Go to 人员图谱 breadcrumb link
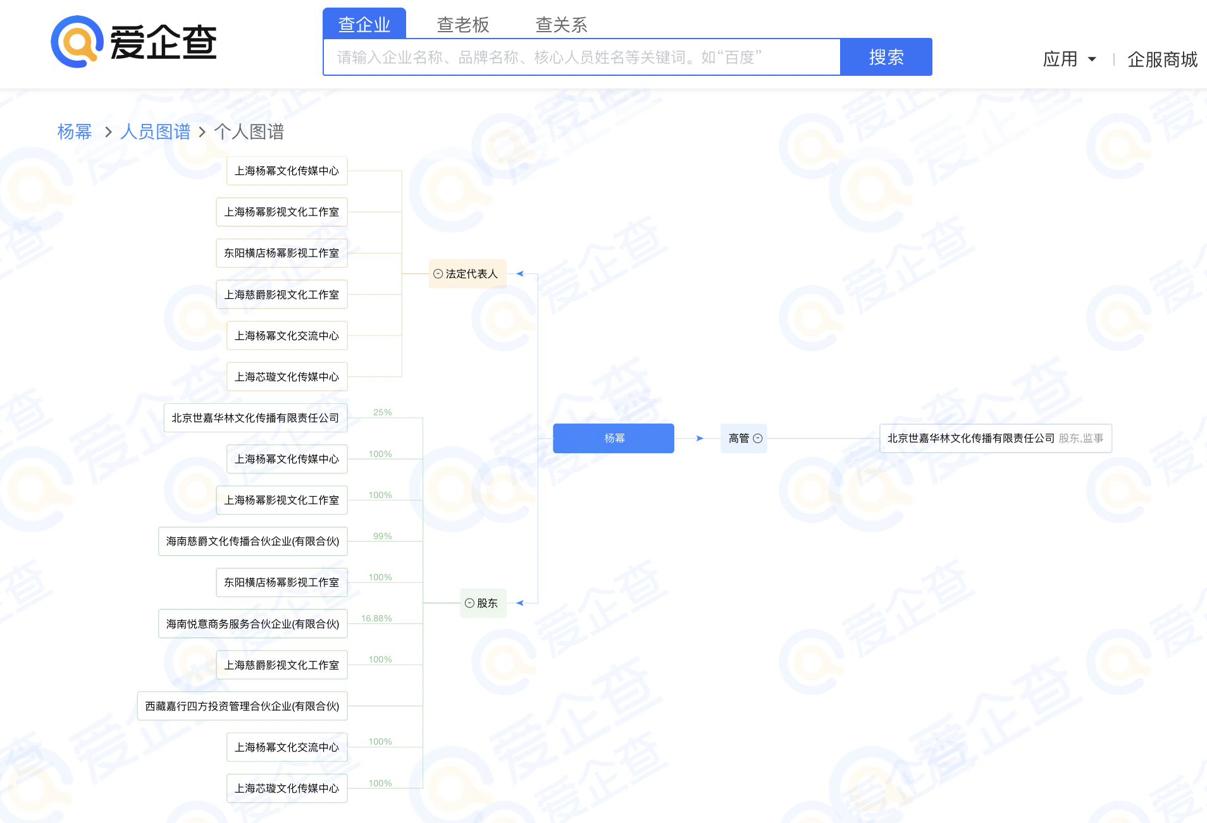1207x823 pixels. click(x=155, y=131)
